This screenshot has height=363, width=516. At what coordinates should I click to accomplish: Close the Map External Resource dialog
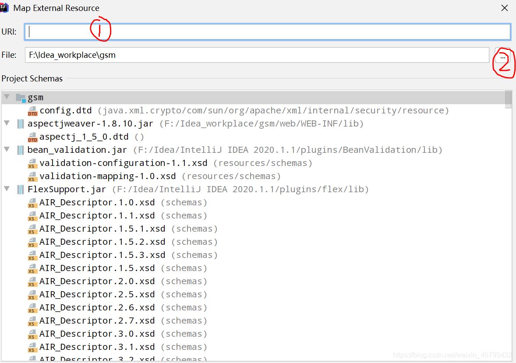pos(505,7)
